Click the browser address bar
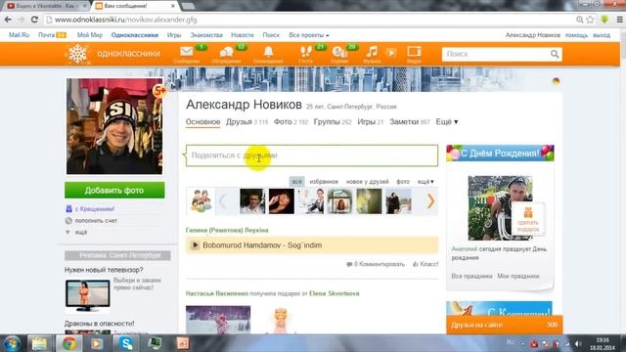 pyautogui.click(x=311, y=20)
